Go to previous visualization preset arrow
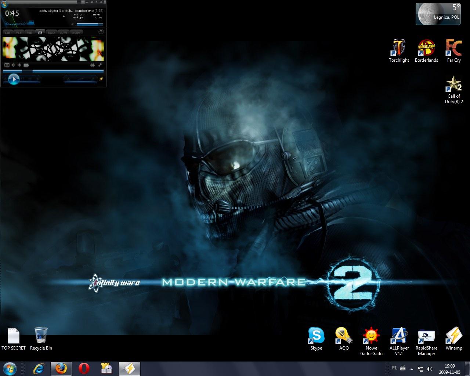Viewport: 470px width, 376px height. coord(13,65)
